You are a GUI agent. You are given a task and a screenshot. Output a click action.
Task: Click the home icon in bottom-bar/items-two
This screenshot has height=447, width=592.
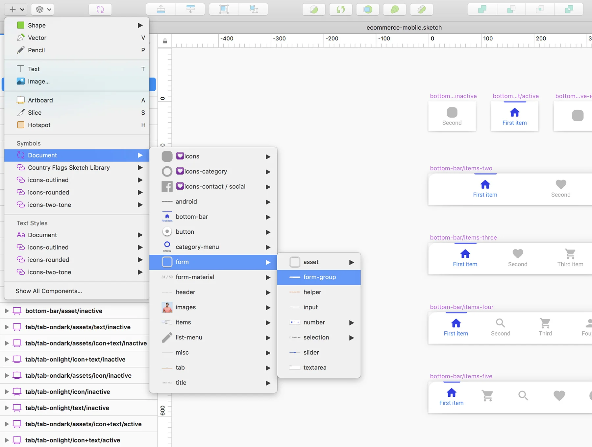click(x=485, y=184)
